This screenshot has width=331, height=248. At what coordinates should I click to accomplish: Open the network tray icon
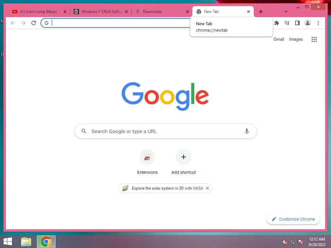(x=293, y=242)
